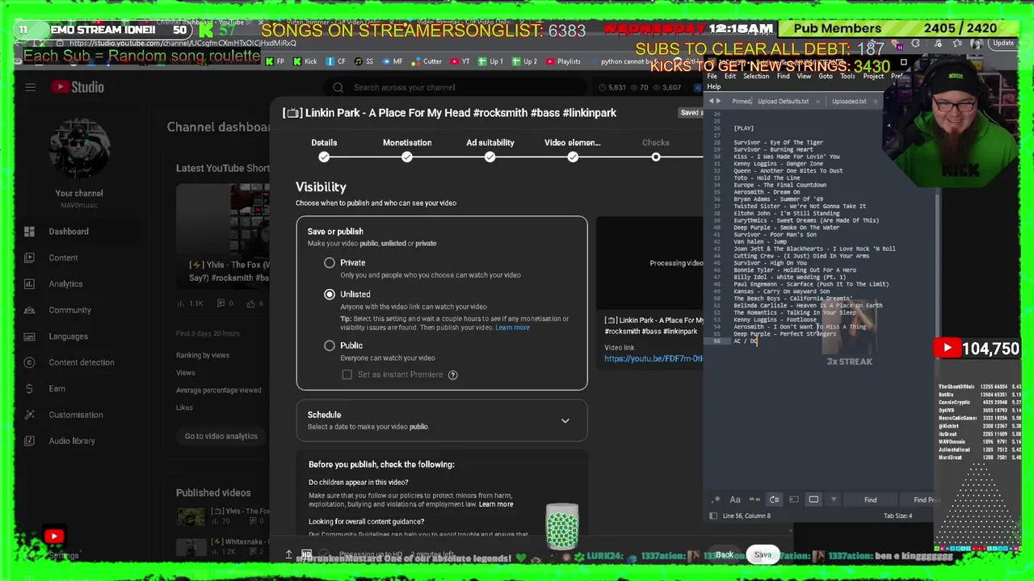Select the Public visibility option
The width and height of the screenshot is (1034, 581).
pyautogui.click(x=330, y=345)
